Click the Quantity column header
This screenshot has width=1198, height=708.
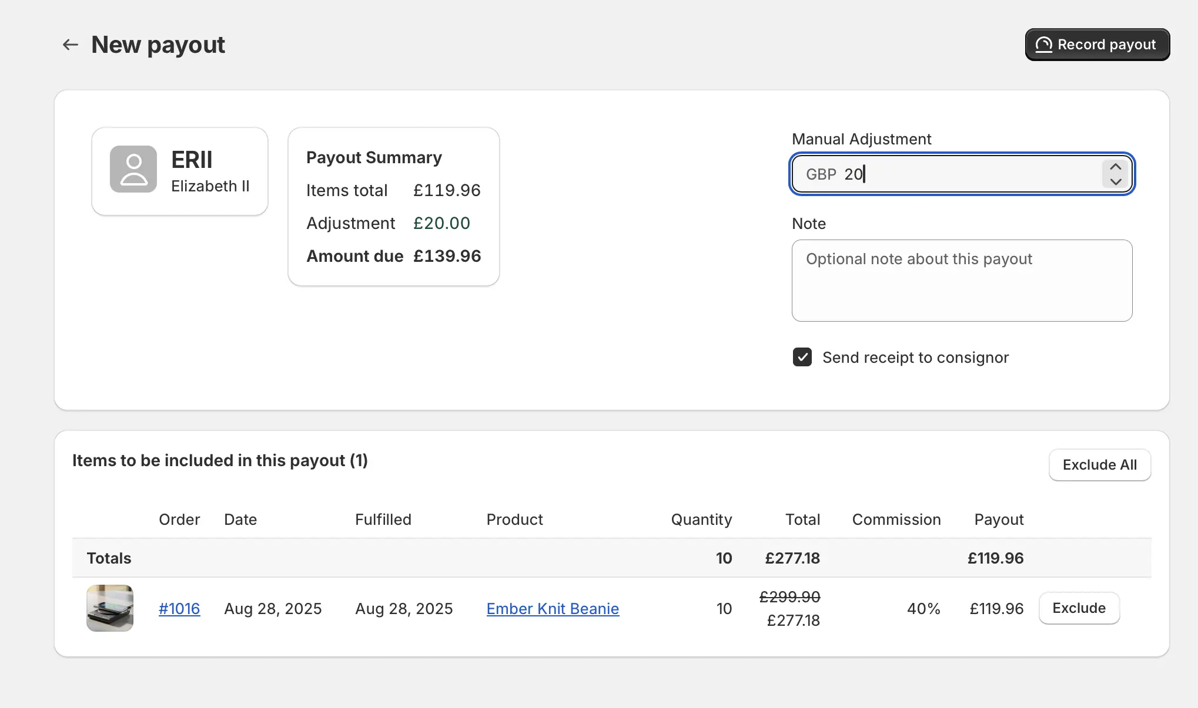tap(701, 520)
